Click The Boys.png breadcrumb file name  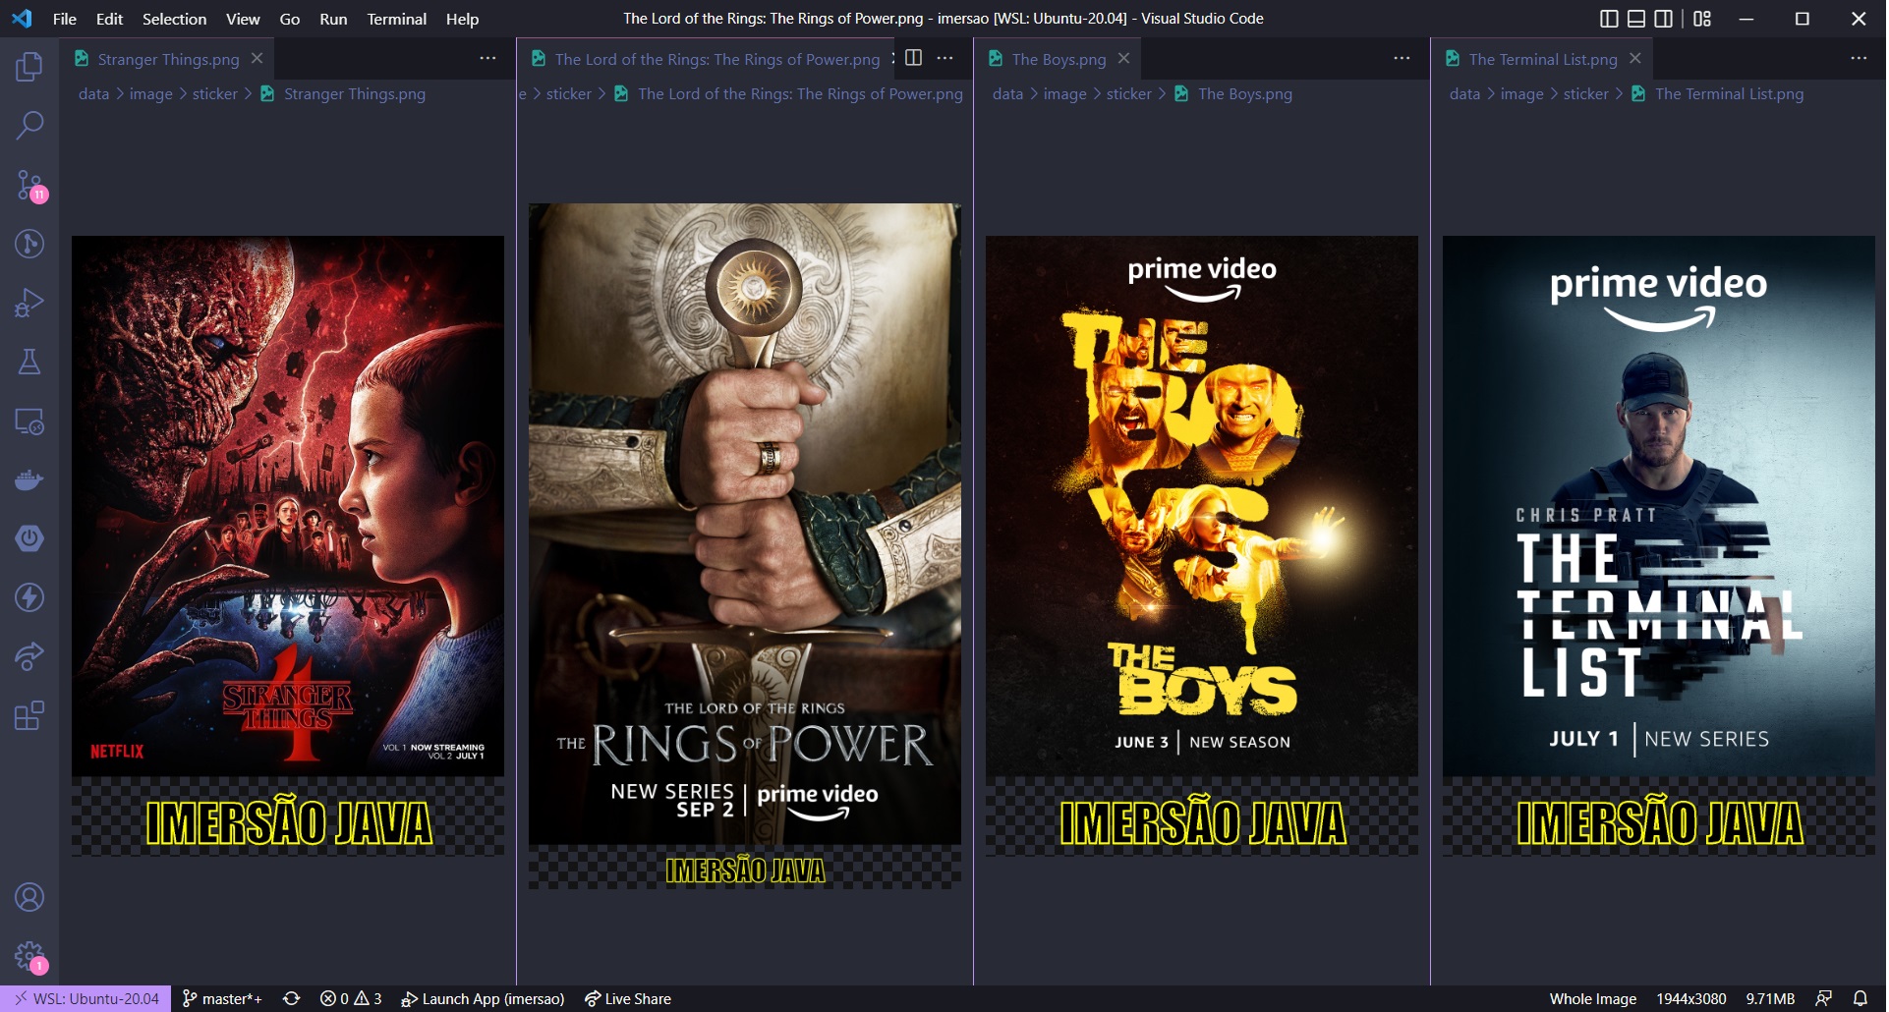[x=1245, y=94]
